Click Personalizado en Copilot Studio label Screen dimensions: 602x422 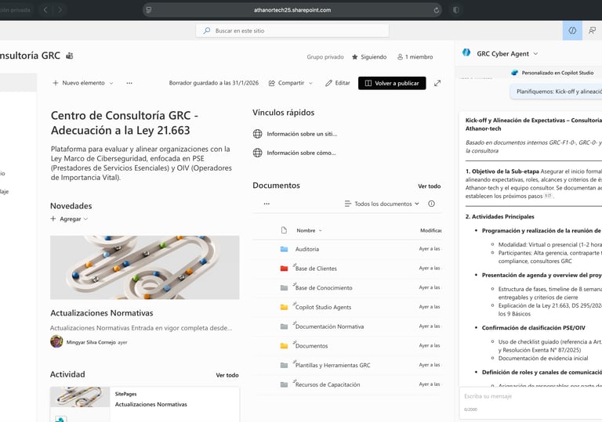(557, 73)
